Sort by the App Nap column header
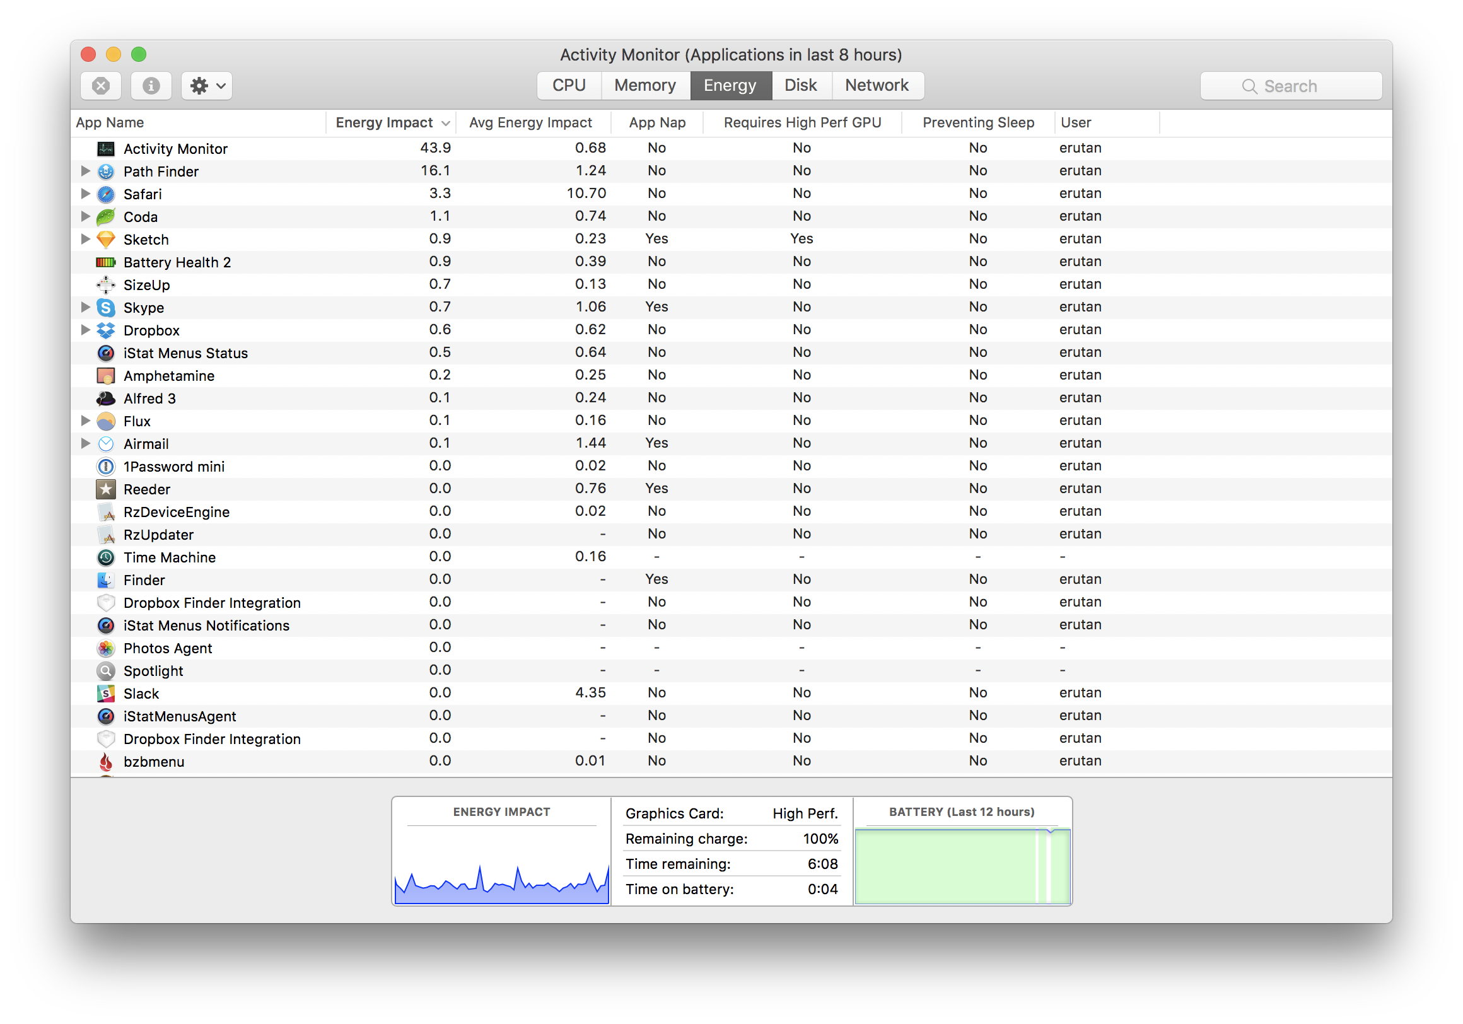 tap(657, 122)
